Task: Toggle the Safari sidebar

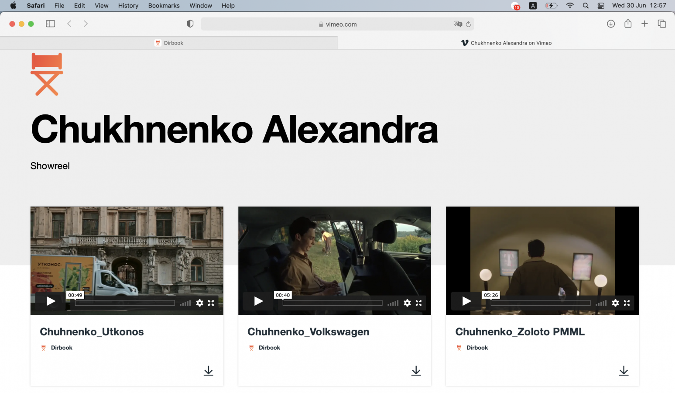Action: pyautogui.click(x=51, y=24)
